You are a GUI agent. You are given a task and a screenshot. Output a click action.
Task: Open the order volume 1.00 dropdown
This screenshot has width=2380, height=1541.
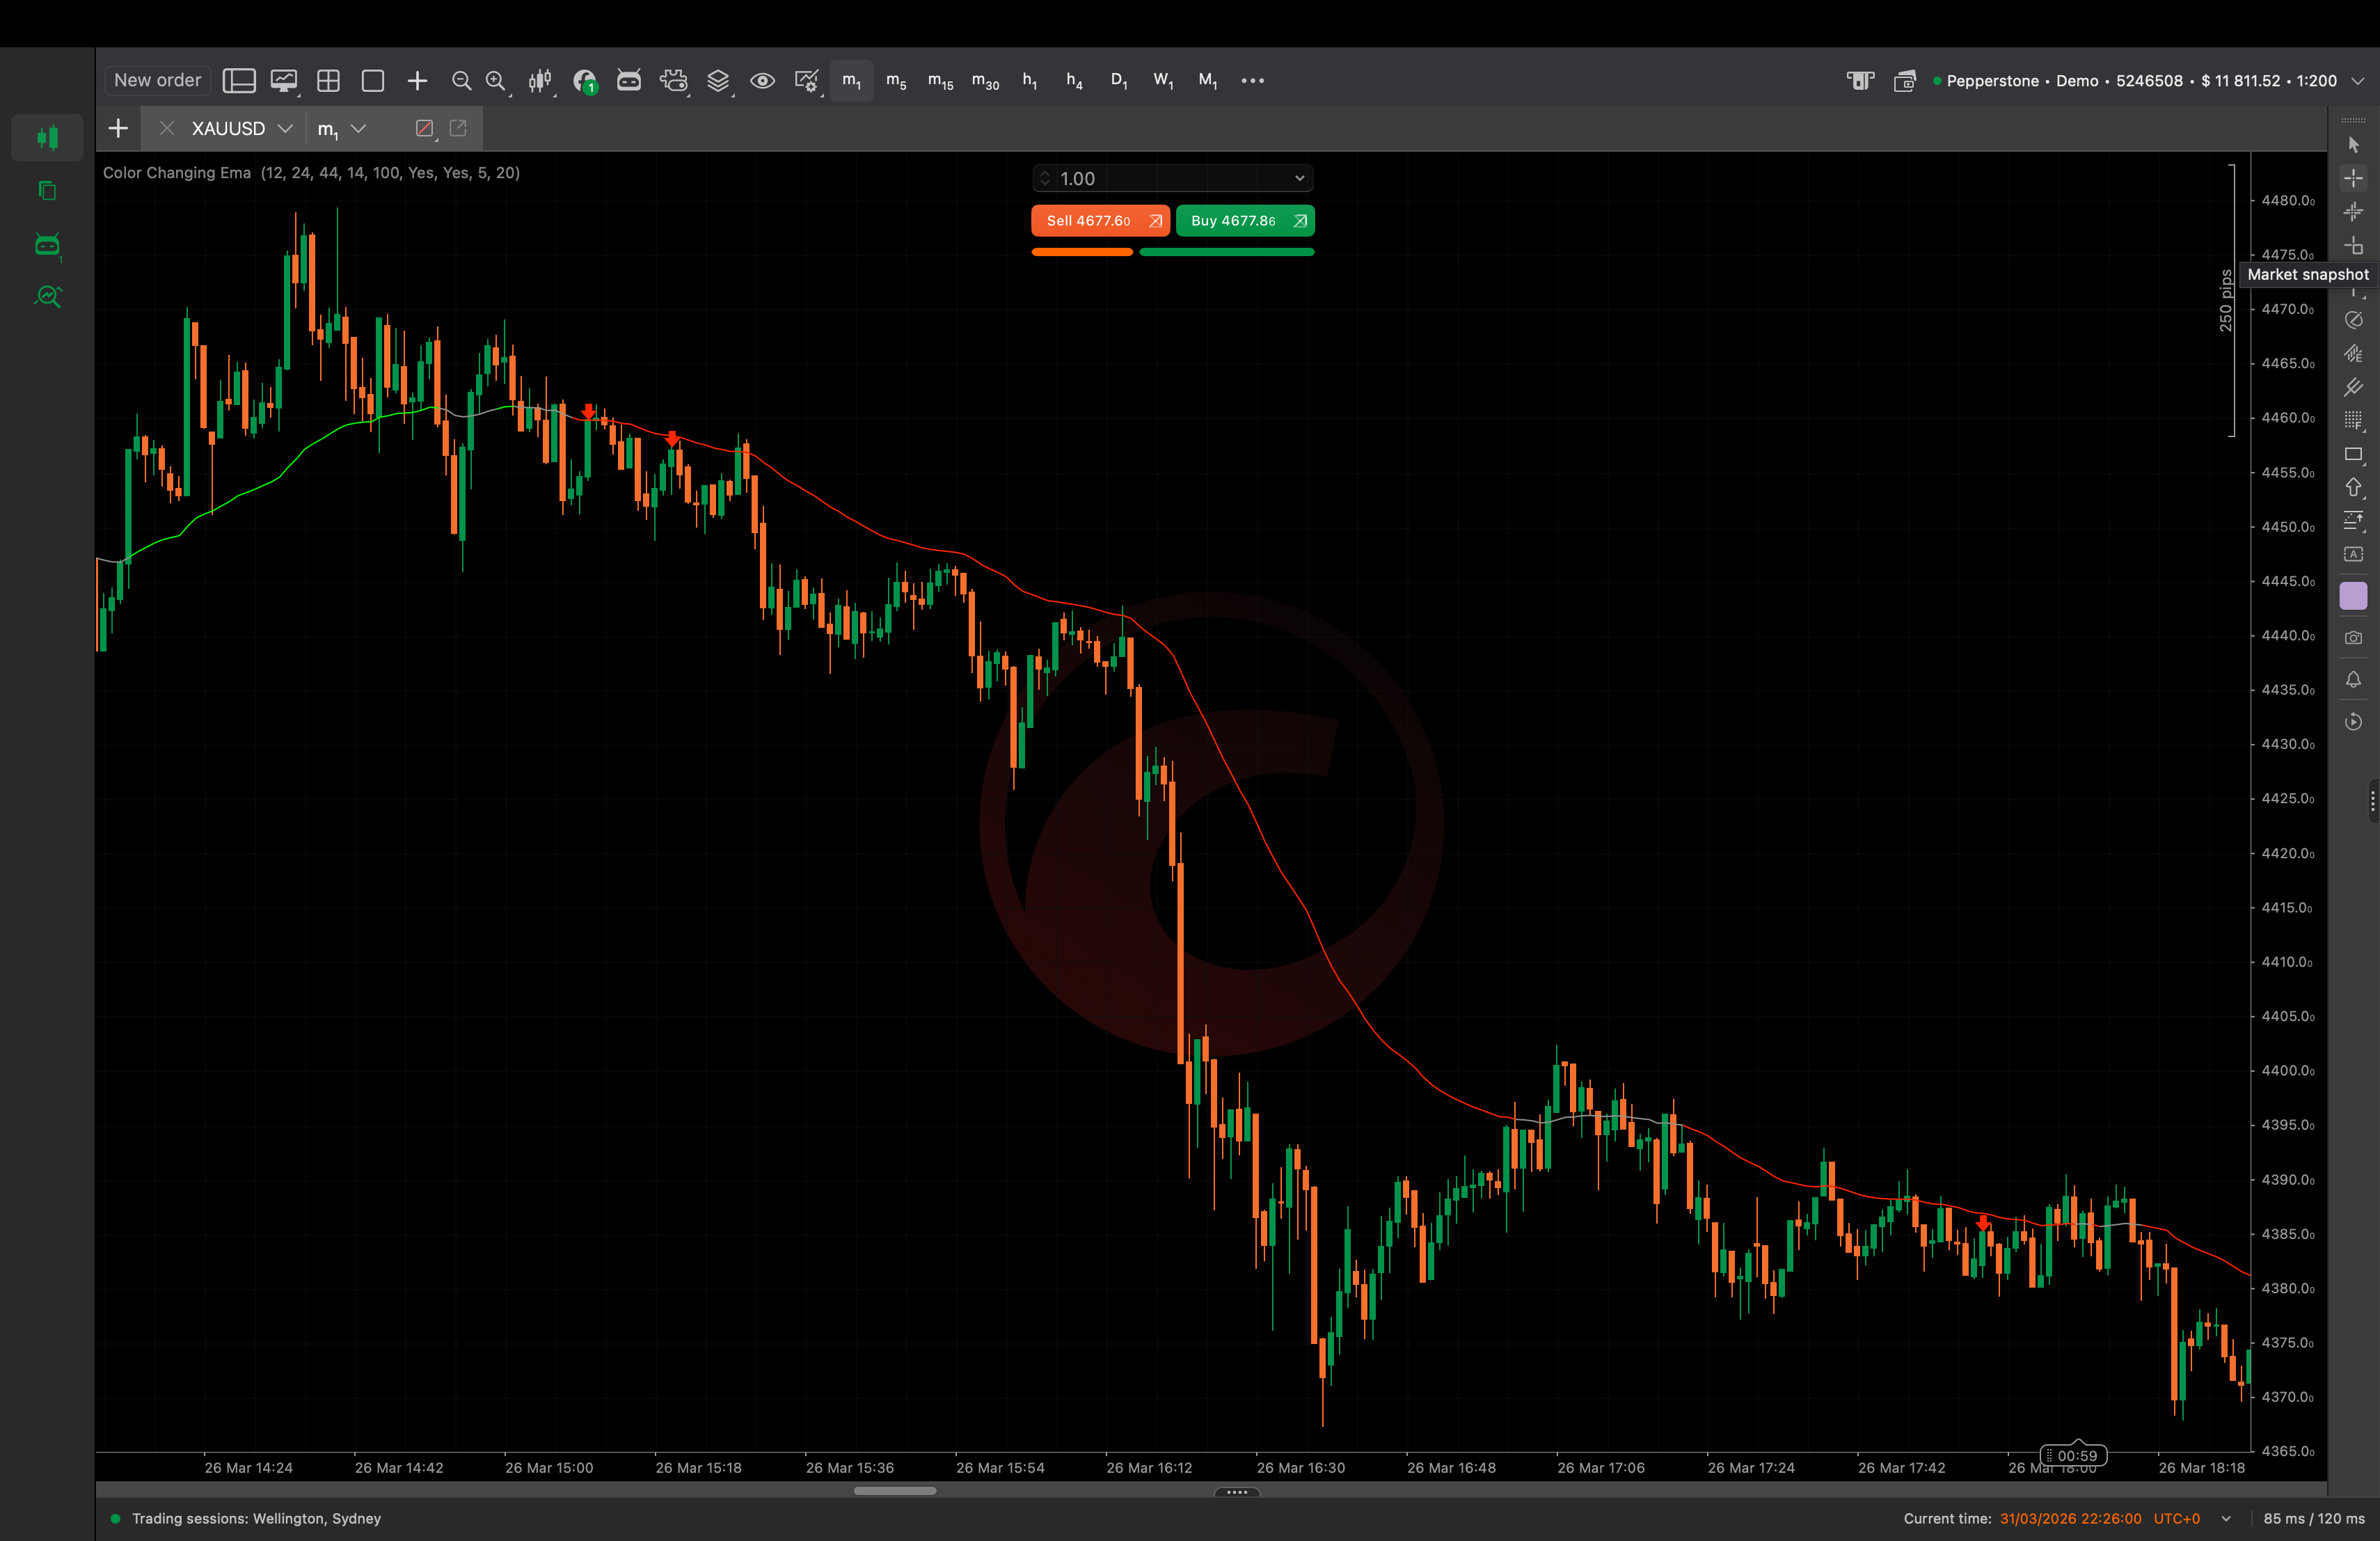point(1299,178)
